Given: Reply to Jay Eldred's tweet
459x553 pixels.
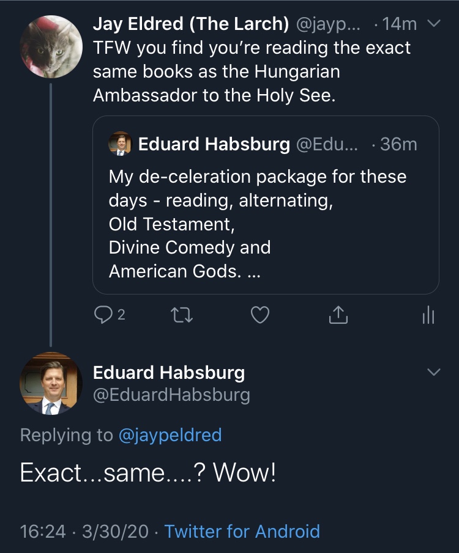Looking at the screenshot, I should click(x=102, y=315).
